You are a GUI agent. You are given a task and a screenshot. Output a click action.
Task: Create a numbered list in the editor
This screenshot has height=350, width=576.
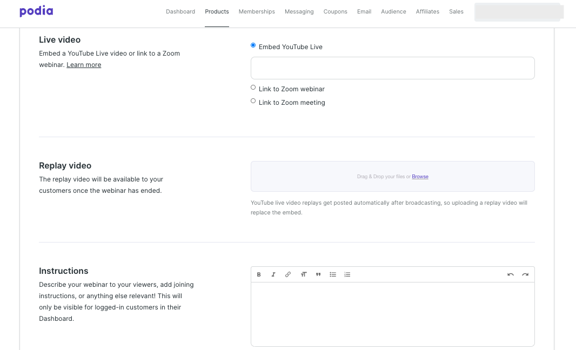[347, 274]
